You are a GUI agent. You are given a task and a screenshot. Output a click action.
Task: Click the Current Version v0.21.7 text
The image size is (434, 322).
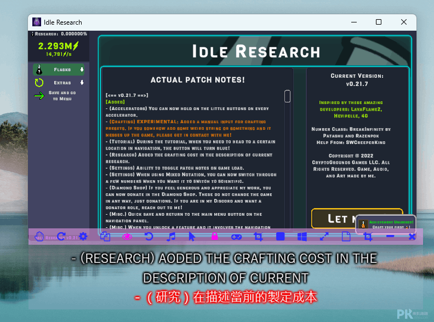tap(357, 79)
